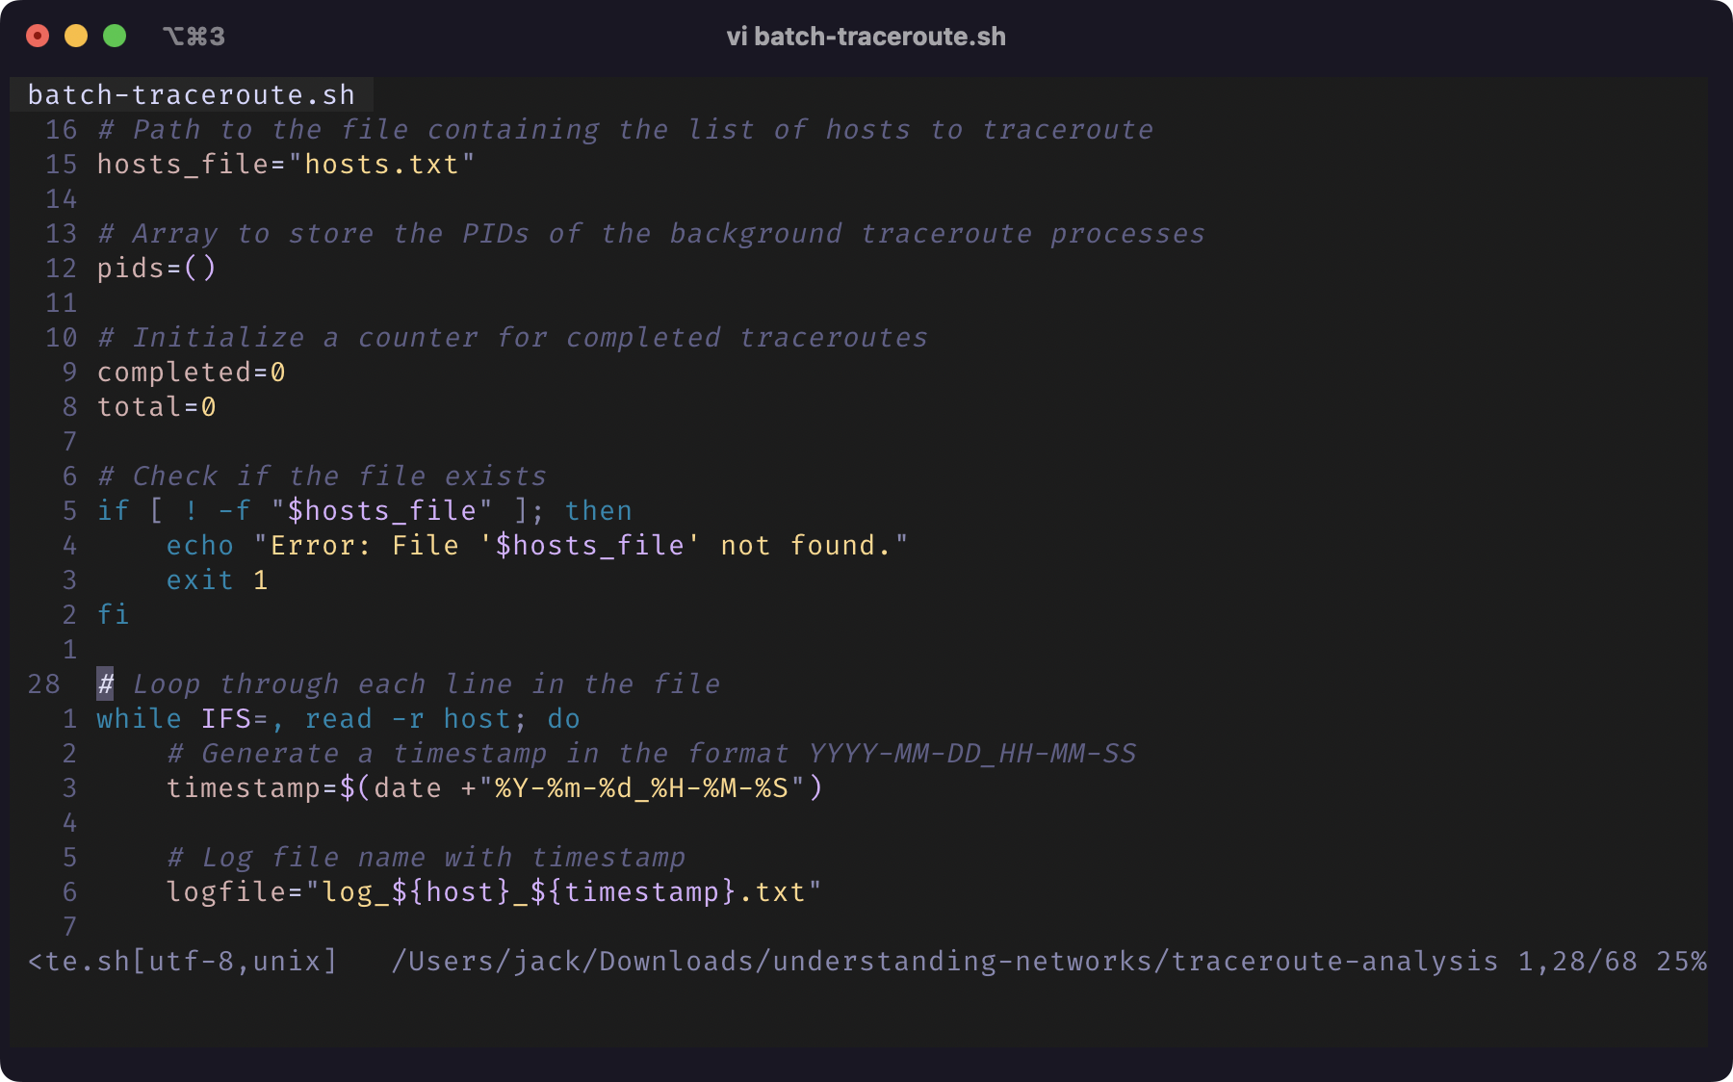Click the pids=() array declaration
The width and height of the screenshot is (1733, 1082).
(x=157, y=269)
